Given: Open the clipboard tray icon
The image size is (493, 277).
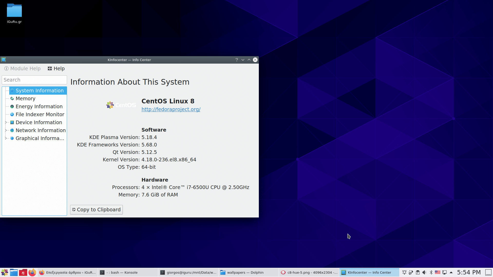Looking at the screenshot, I should [x=418, y=272].
